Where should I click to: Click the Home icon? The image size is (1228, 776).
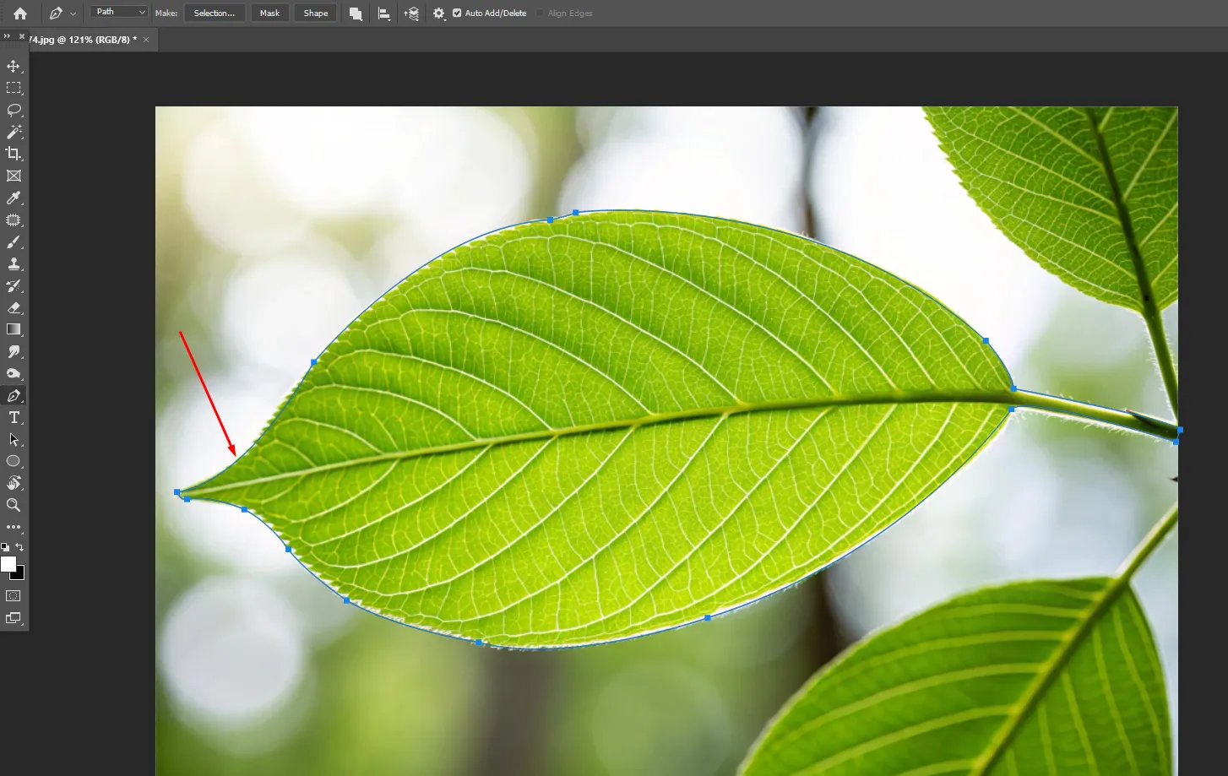pos(20,14)
